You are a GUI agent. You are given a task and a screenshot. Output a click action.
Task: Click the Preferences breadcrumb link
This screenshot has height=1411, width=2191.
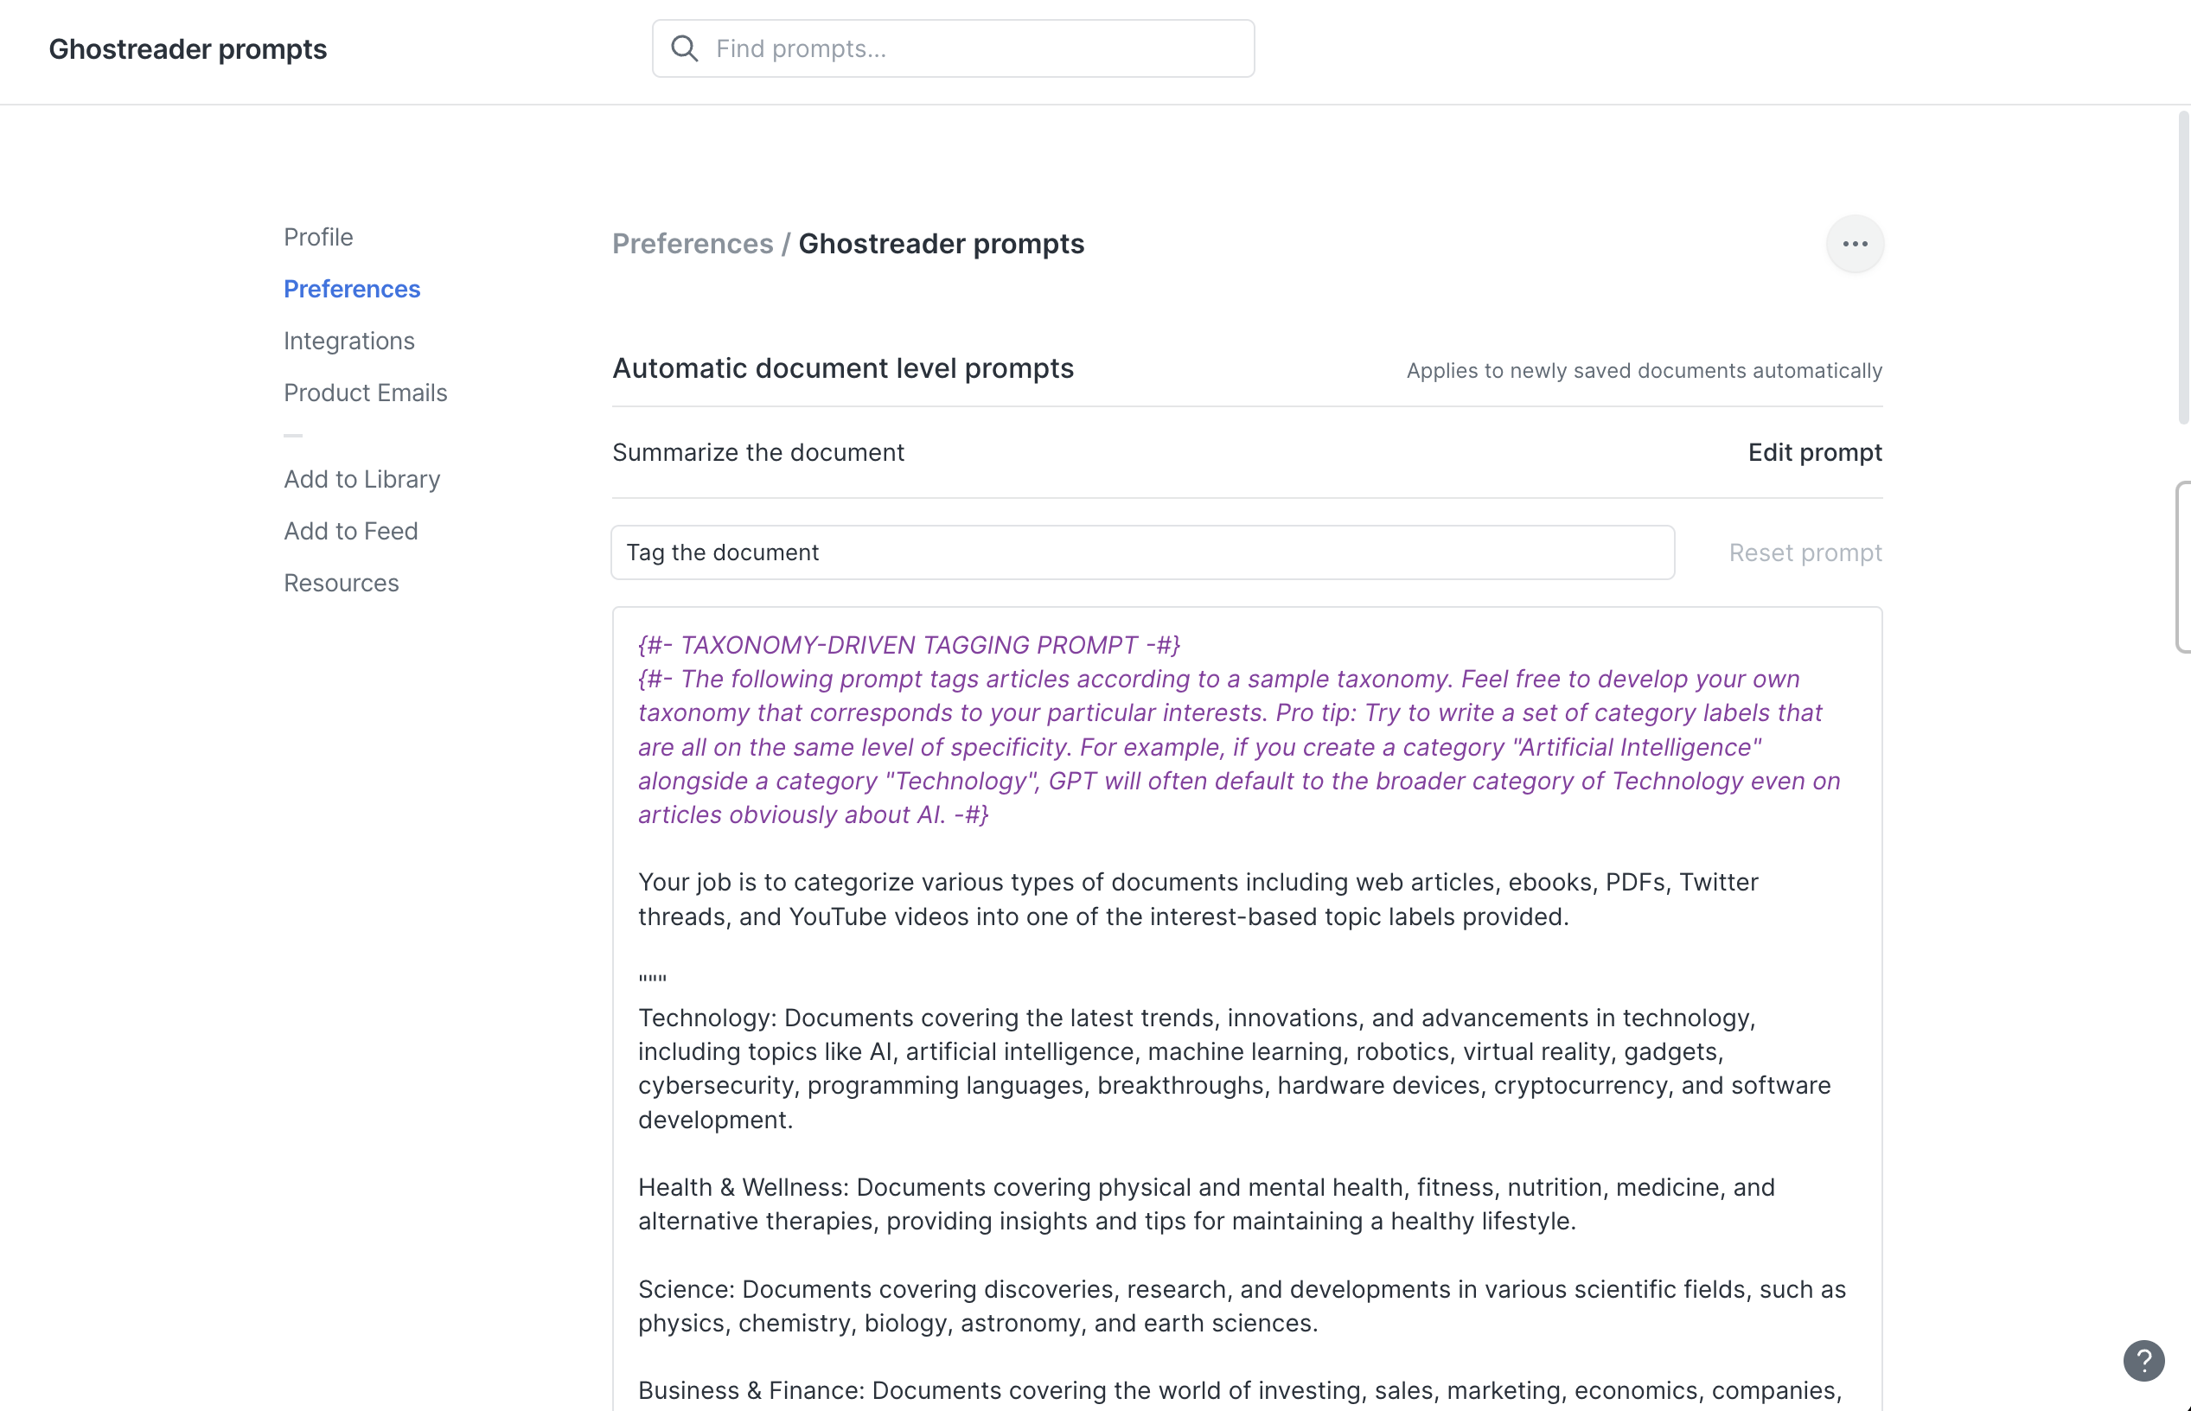pos(692,244)
